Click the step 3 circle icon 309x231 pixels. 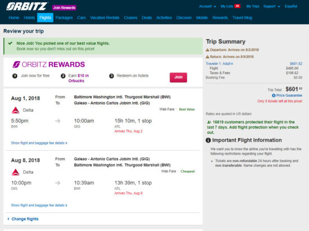click(112, 76)
